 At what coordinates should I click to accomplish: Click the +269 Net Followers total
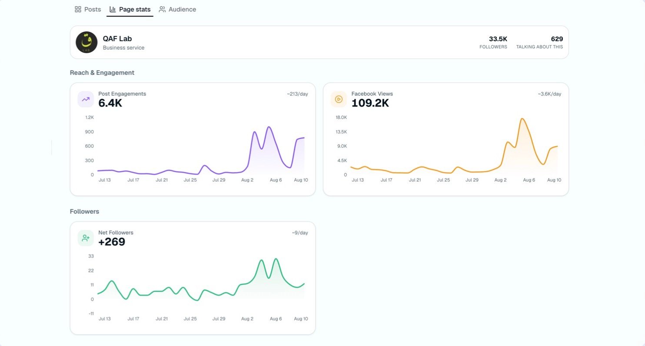click(x=112, y=242)
